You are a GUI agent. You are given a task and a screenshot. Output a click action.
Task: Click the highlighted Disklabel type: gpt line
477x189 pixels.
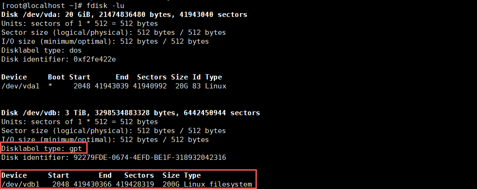click(x=41, y=149)
